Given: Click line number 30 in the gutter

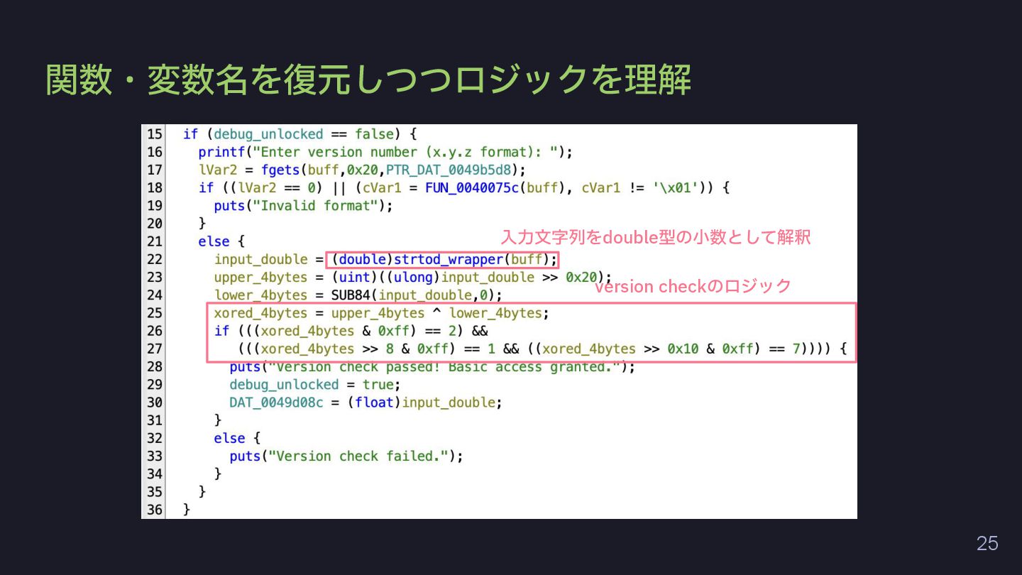Looking at the screenshot, I should pos(154,402).
